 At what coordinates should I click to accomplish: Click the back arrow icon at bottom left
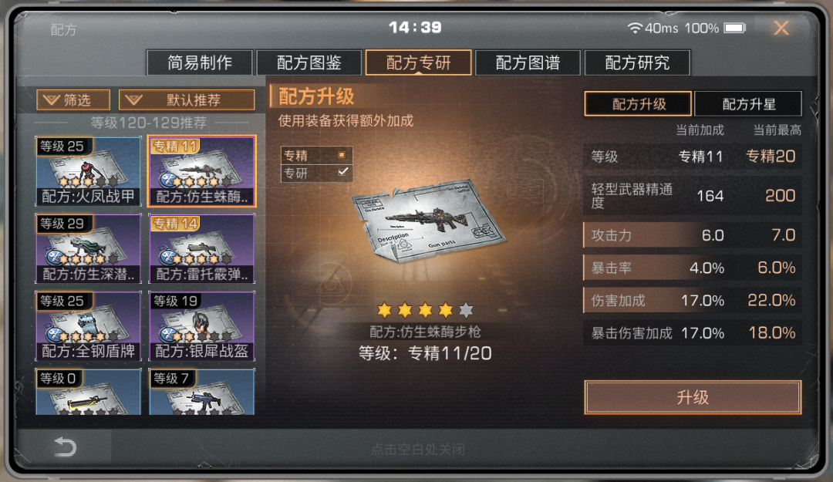tap(66, 447)
